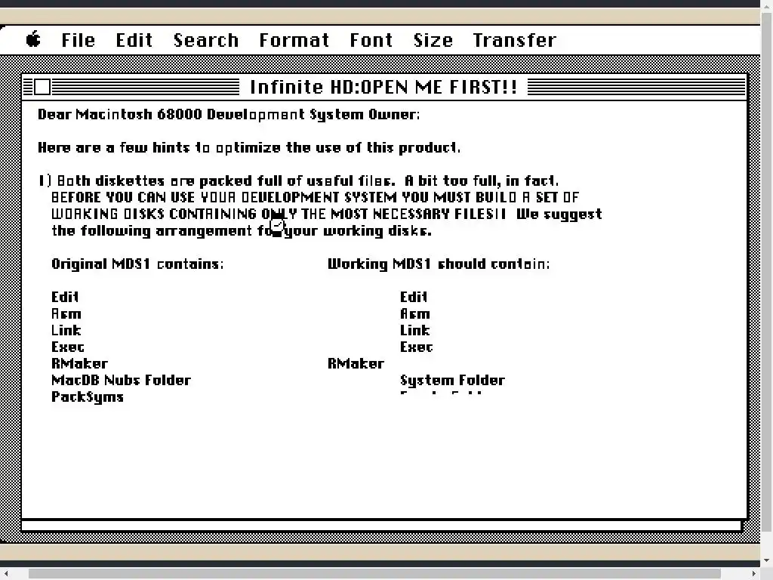
Task: Click the browser horizontal scrollbar thumb
Action: 374,573
